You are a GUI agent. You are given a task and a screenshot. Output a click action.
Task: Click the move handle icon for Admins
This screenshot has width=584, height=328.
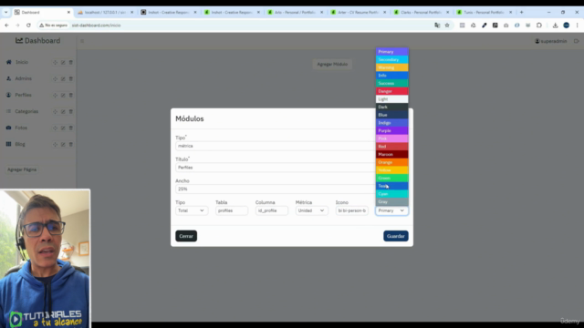pyautogui.click(x=55, y=79)
